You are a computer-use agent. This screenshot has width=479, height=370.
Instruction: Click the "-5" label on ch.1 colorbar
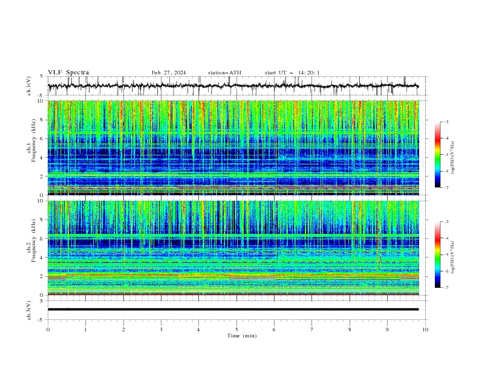446,155
